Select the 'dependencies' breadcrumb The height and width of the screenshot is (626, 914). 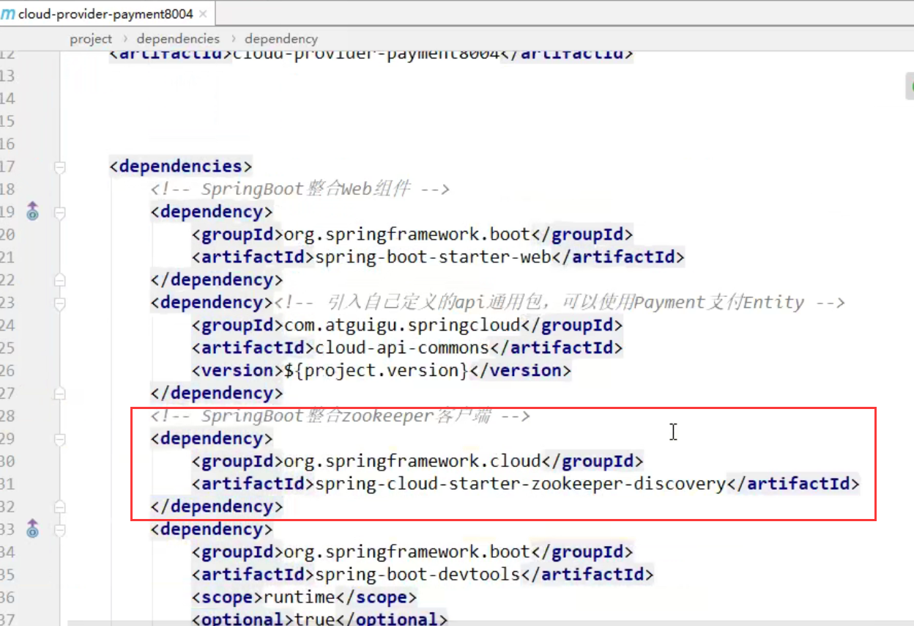click(x=178, y=39)
